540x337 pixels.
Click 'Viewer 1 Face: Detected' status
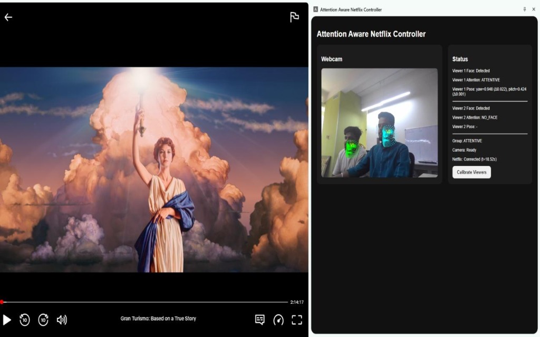[x=471, y=71]
